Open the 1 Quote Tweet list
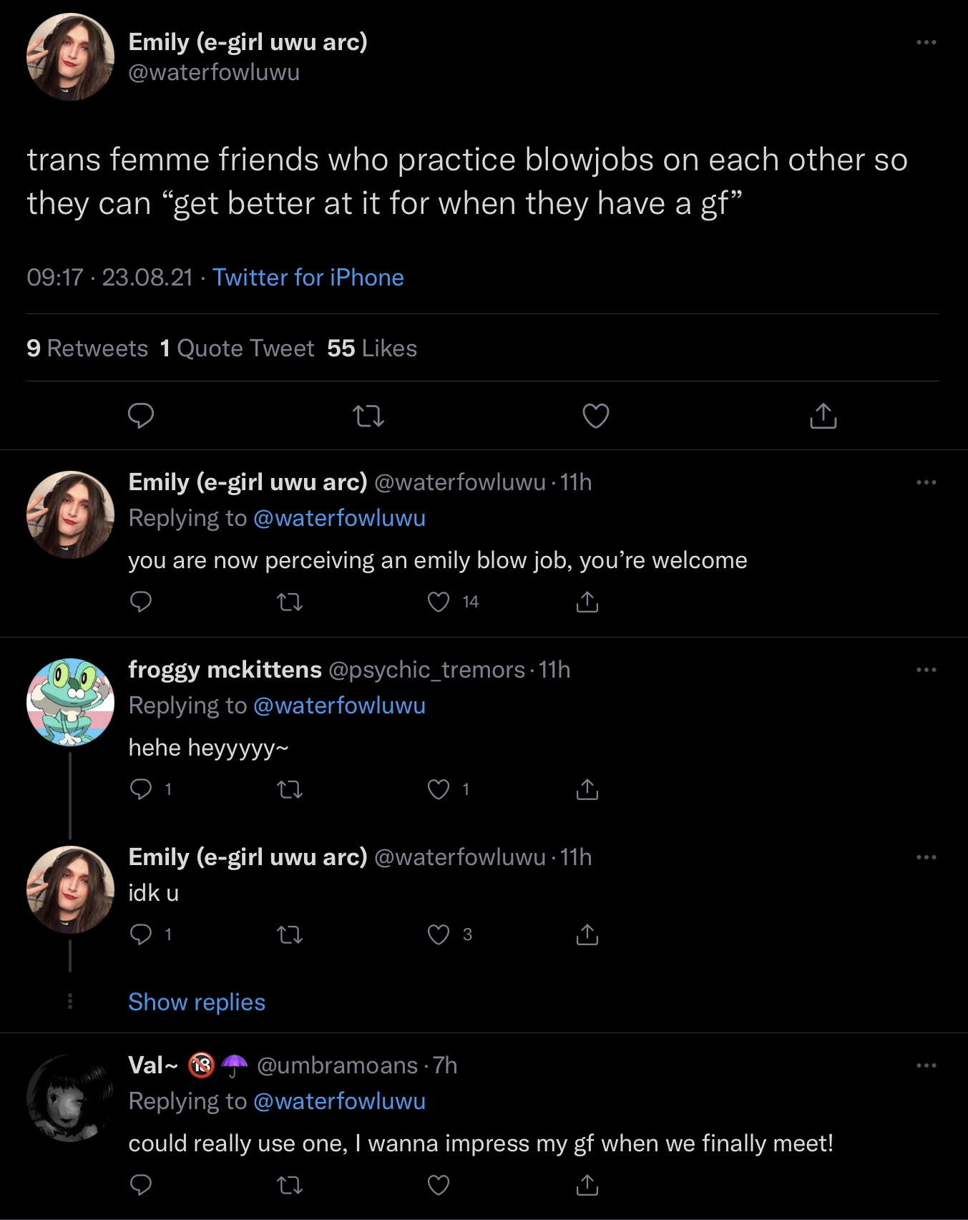968x1220 pixels. tap(237, 348)
